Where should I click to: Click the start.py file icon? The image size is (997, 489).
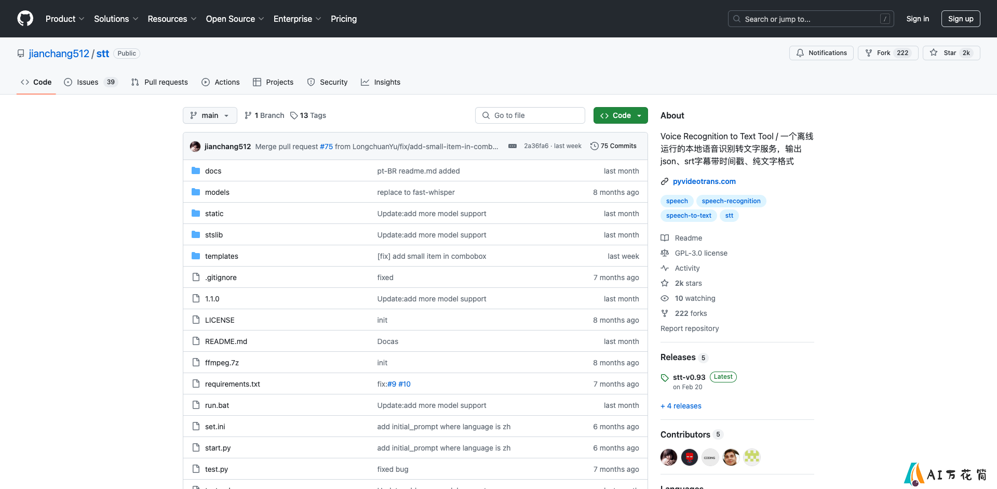pyautogui.click(x=196, y=447)
